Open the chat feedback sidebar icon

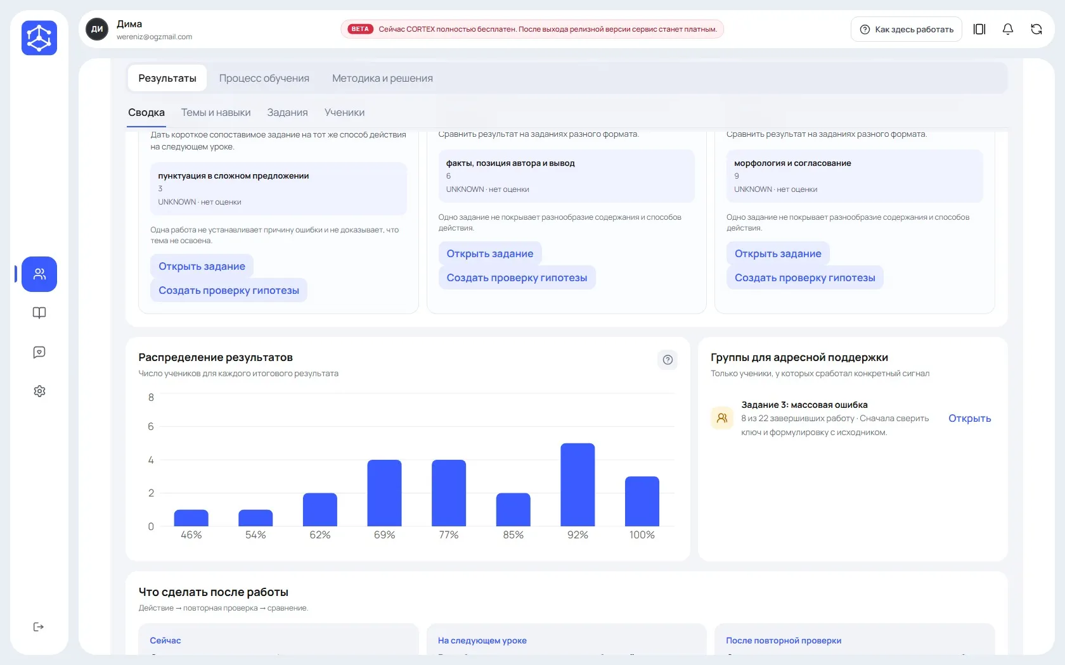(x=39, y=352)
